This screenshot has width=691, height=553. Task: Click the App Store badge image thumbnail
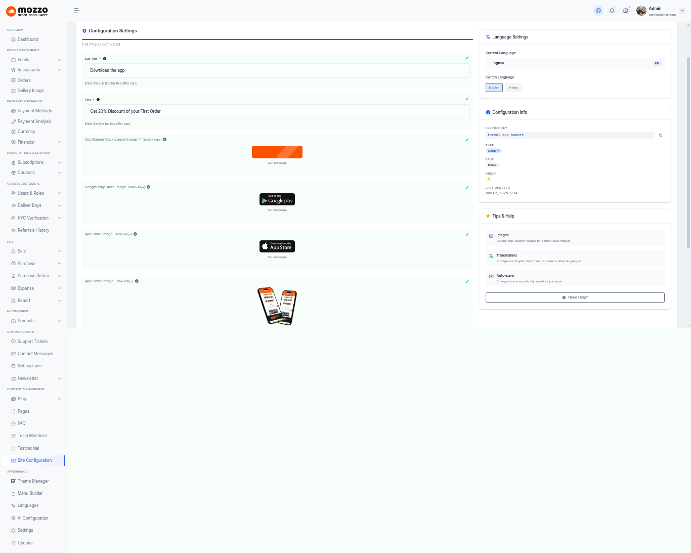(x=277, y=246)
